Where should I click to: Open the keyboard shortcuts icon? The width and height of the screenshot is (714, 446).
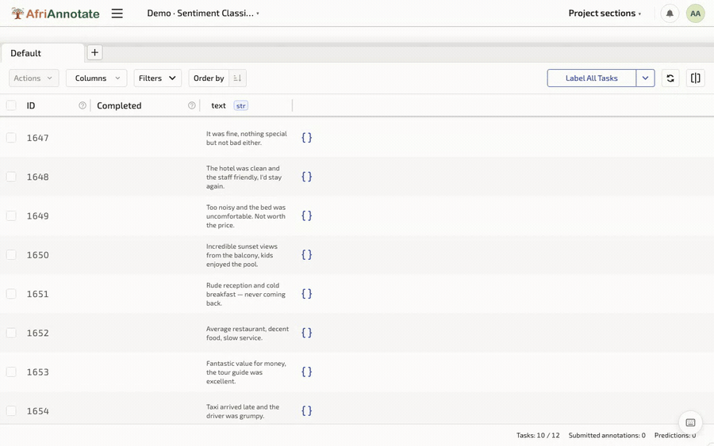pos(690,422)
